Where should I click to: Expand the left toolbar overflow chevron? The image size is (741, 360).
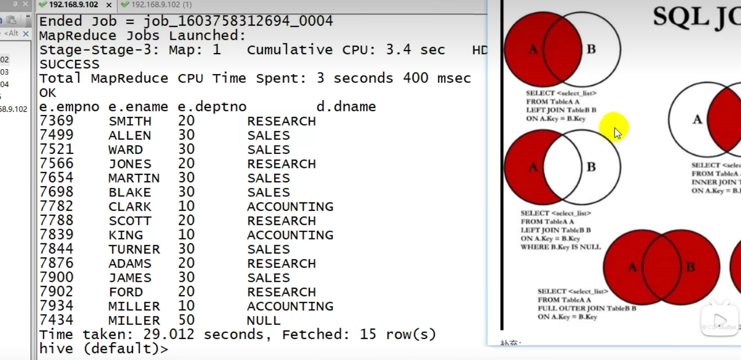point(28,17)
